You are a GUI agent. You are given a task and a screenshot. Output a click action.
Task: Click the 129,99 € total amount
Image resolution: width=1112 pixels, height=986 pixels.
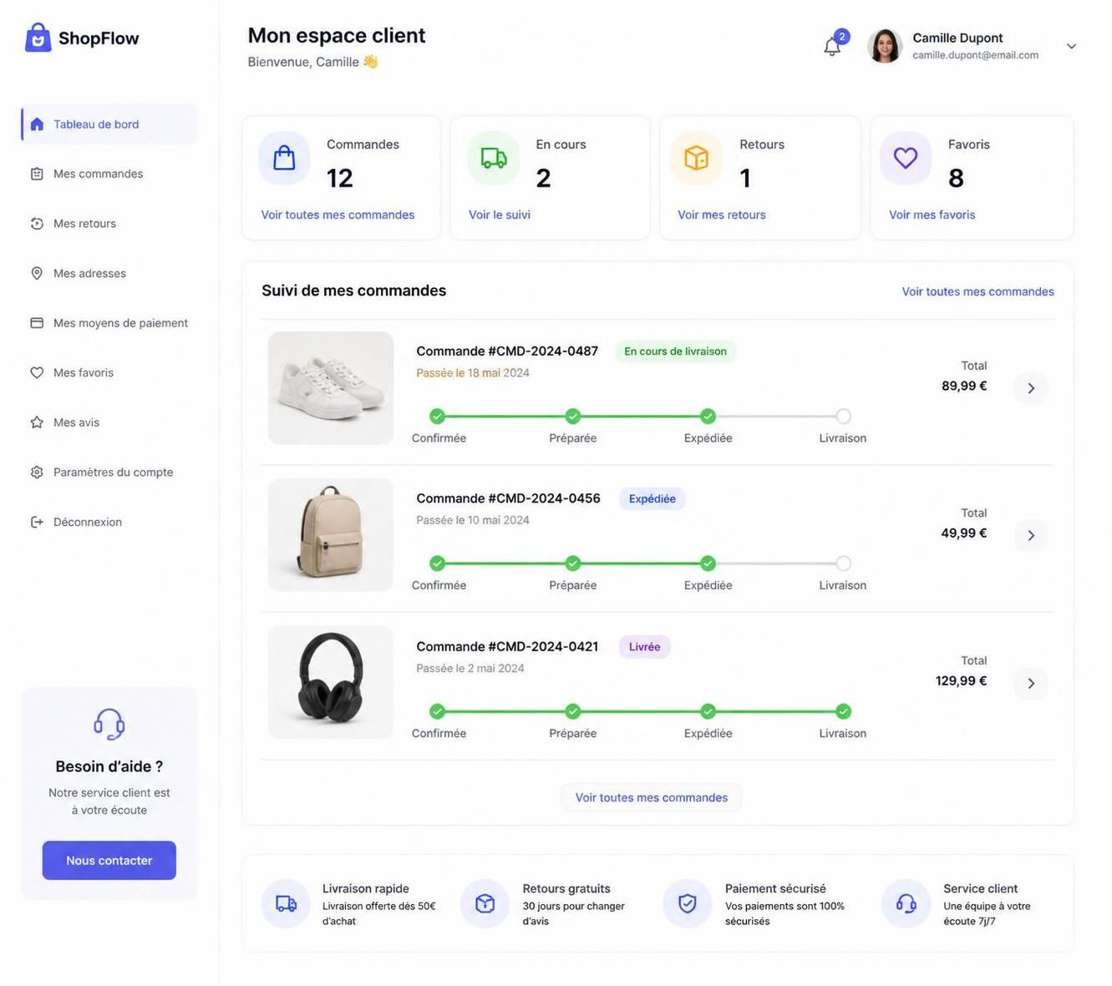tap(961, 680)
